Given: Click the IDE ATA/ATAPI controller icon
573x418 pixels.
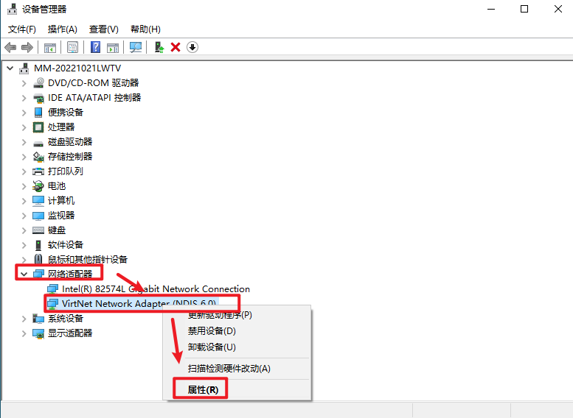Looking at the screenshot, I should point(38,98).
